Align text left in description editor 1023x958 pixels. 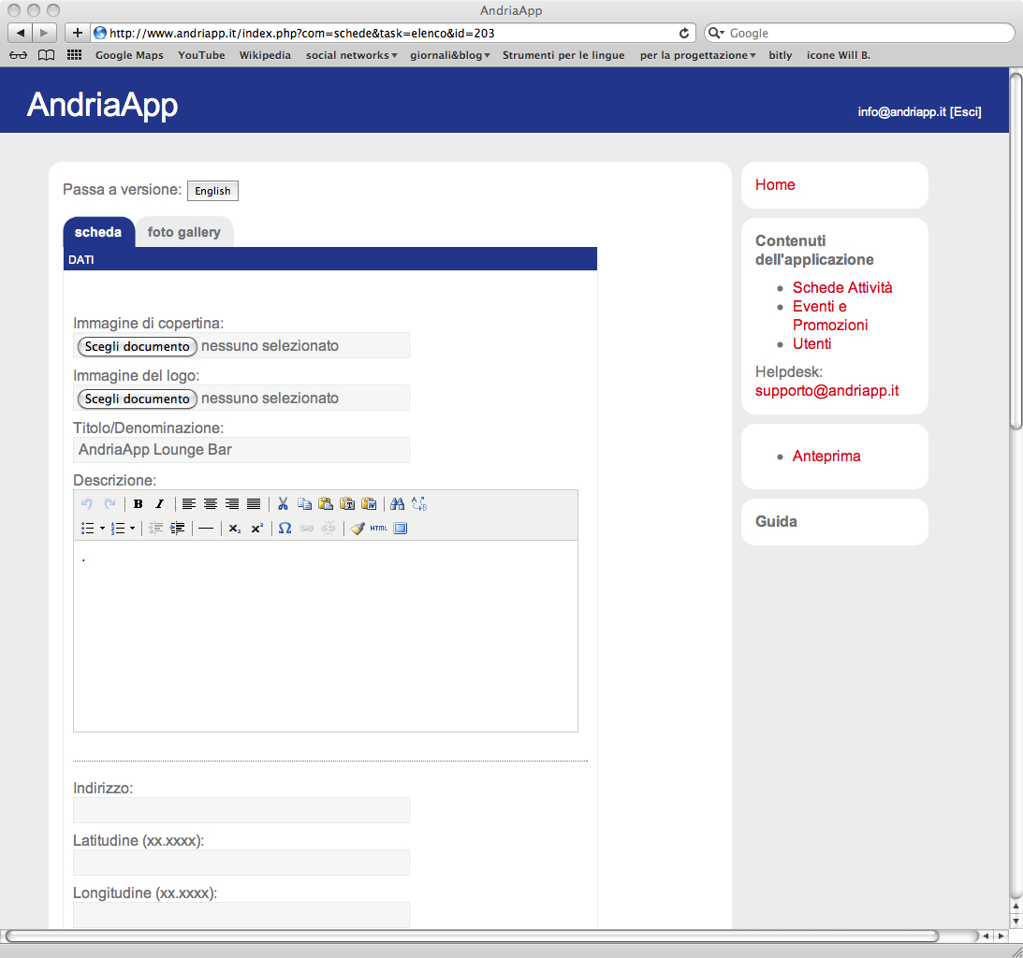click(188, 503)
